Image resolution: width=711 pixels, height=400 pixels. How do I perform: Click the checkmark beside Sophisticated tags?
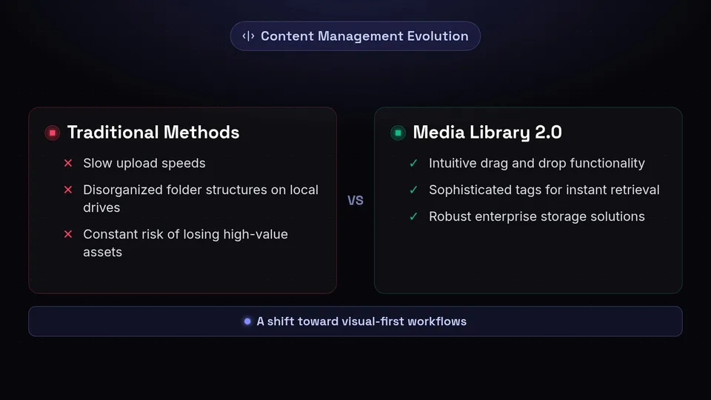(x=413, y=190)
